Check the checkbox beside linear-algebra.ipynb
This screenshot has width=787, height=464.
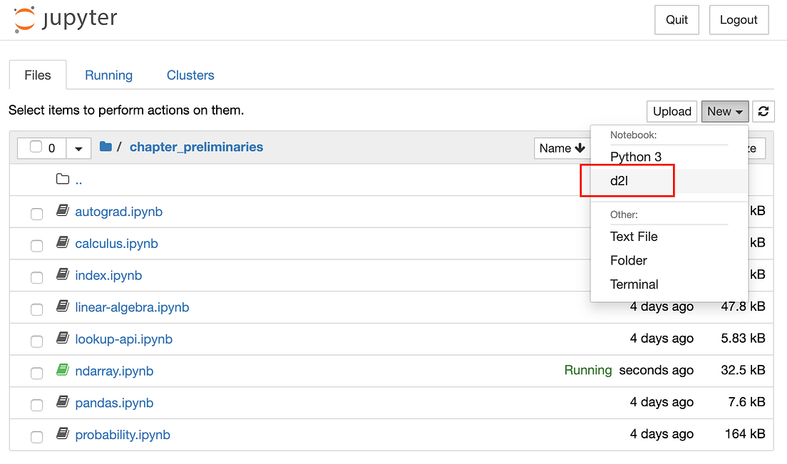click(x=36, y=309)
